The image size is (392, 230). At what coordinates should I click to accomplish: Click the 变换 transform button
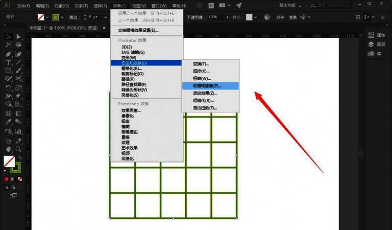click(293, 17)
